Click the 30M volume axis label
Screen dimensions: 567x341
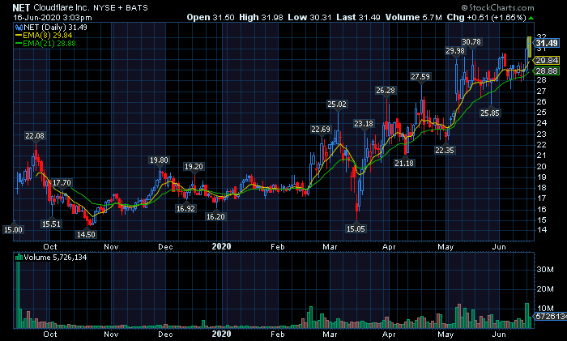(x=545, y=270)
